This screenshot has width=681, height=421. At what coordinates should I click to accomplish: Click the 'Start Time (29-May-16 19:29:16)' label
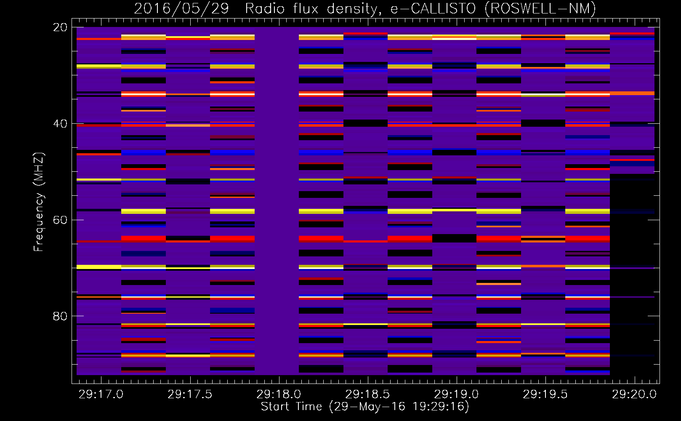(x=365, y=407)
